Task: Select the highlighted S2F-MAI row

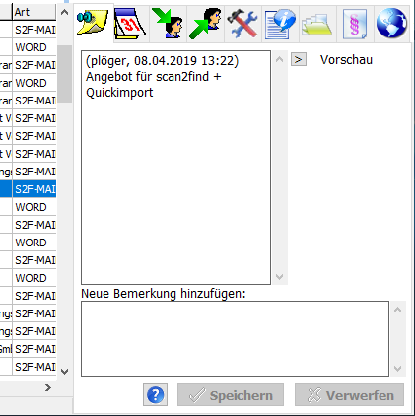Action: coord(35,189)
